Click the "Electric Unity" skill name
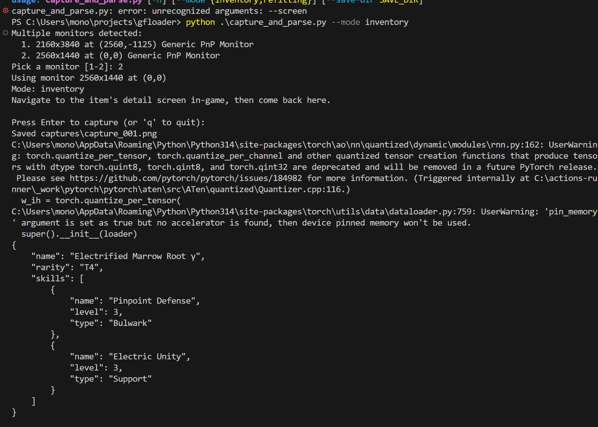Screen dimensions: 598x427 pos(147,357)
